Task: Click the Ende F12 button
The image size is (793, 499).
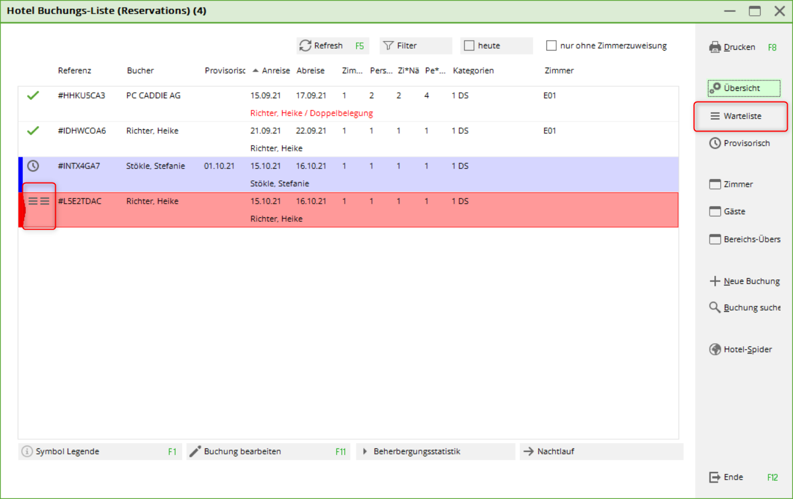Action: pos(744,477)
